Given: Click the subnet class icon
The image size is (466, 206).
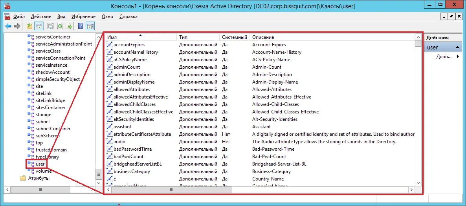Looking at the screenshot, I should tap(31, 122).
